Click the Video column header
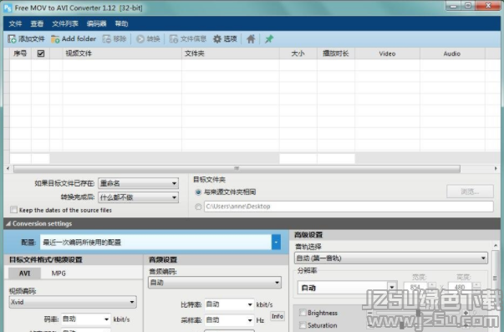Image resolution: width=504 pixels, height=332 pixels. (x=387, y=54)
